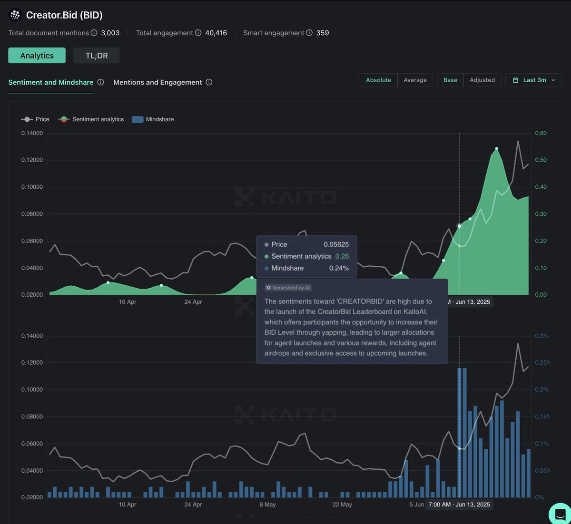This screenshot has width=571, height=524.
Task: Select the Base data option
Action: coord(450,80)
